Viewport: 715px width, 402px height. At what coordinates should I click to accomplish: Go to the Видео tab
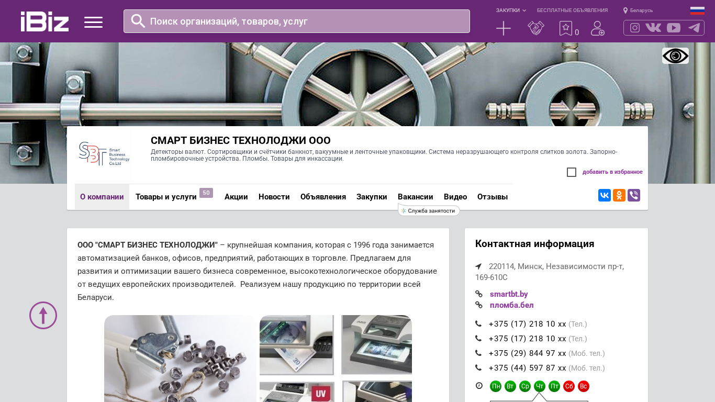[x=455, y=197]
